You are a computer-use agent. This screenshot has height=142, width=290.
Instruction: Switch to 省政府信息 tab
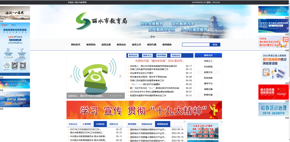[147, 124]
